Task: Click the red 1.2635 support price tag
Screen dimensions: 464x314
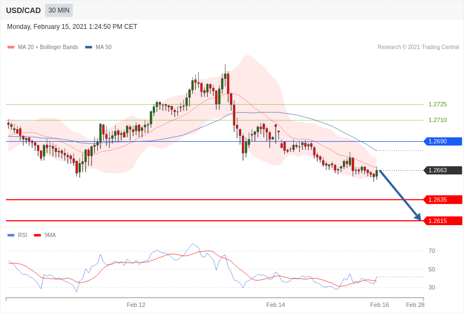Action: point(443,200)
